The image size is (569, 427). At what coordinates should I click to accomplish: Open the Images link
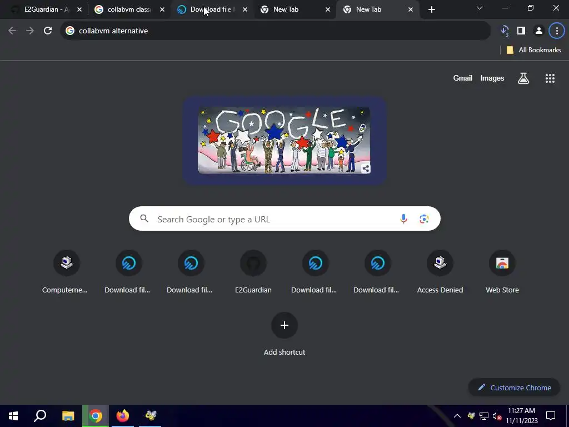pos(492,78)
